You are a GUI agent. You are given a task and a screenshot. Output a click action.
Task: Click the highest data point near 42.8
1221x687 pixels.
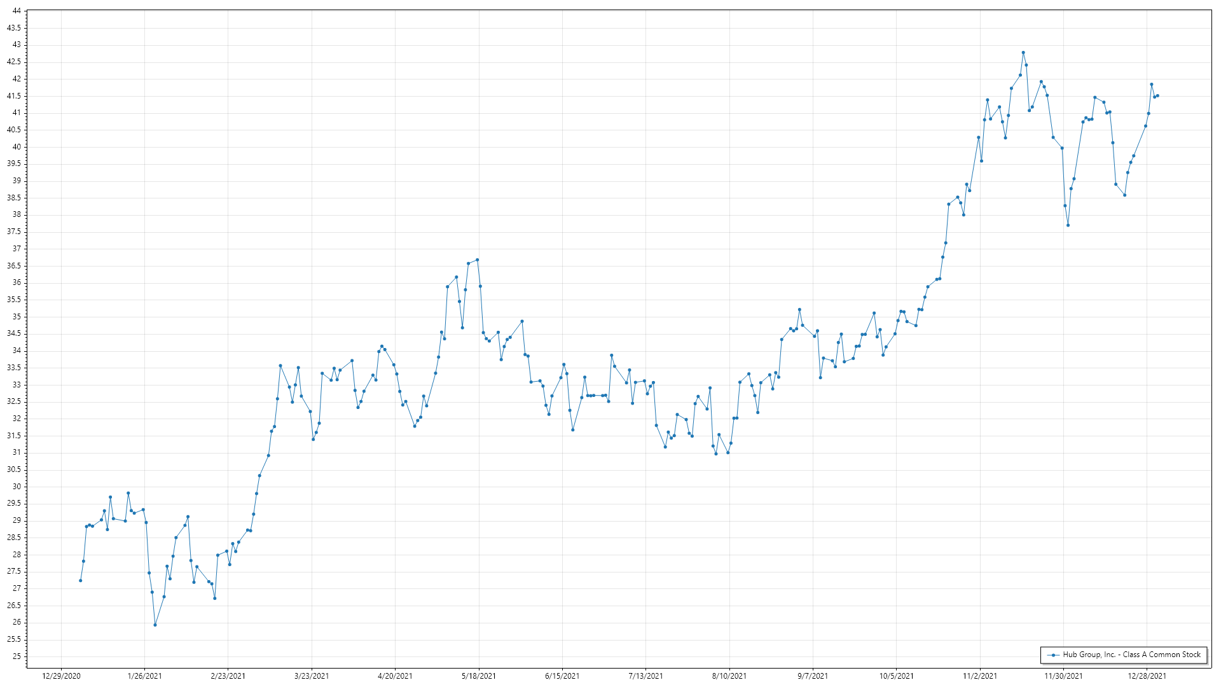click(x=1023, y=53)
